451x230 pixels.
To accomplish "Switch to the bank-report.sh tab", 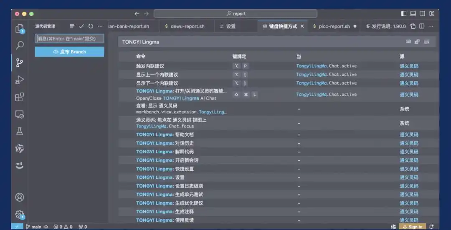I will [x=133, y=26].
